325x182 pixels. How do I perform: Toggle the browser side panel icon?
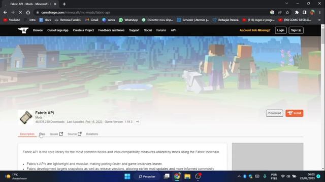point(304,12)
